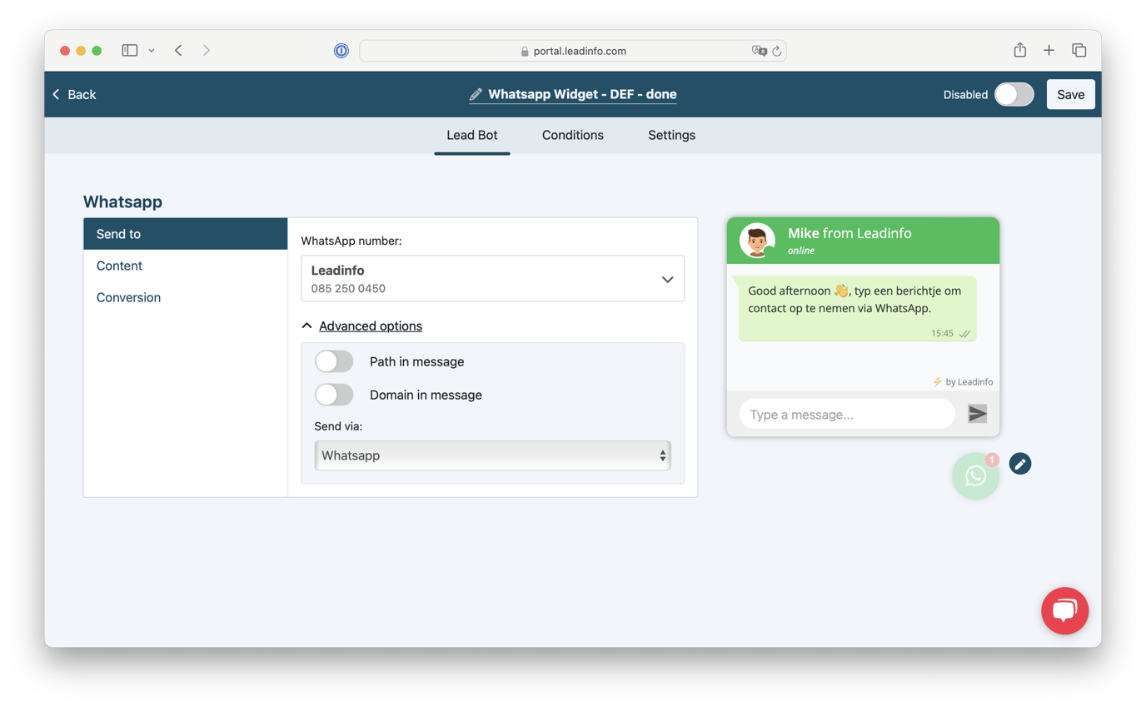Click the Save button
This screenshot has height=706, width=1146.
click(x=1070, y=94)
